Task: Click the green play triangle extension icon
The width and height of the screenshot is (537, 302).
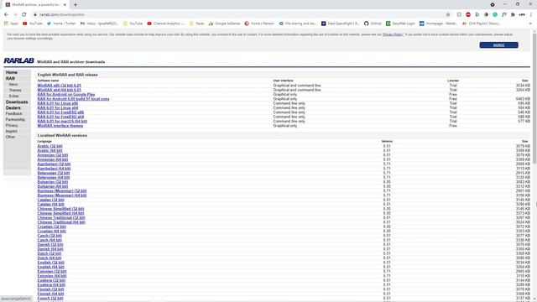Action: click(x=477, y=15)
